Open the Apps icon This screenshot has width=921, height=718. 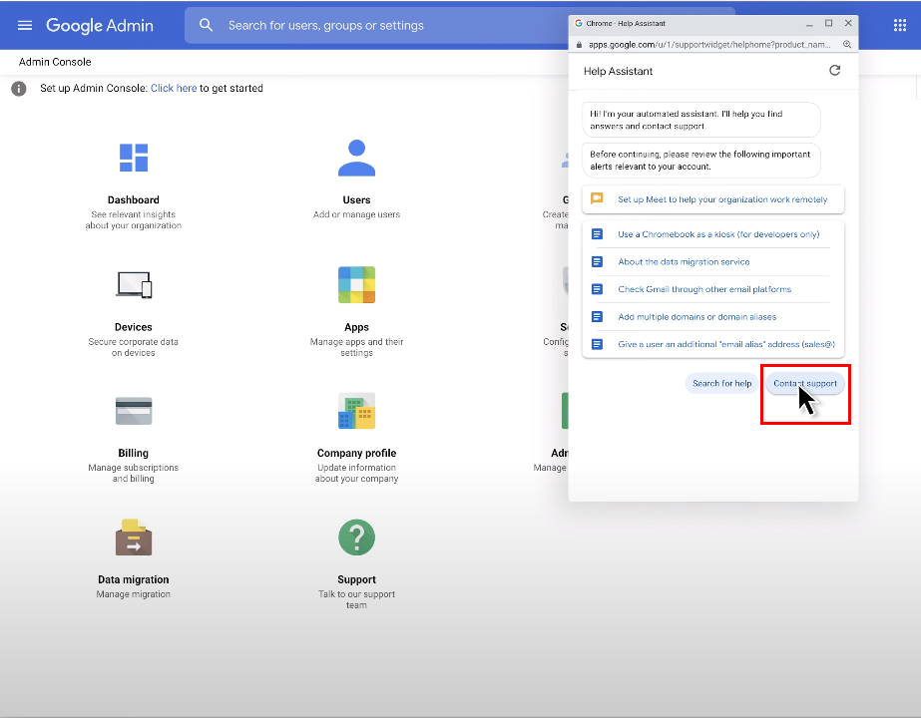[x=356, y=285]
